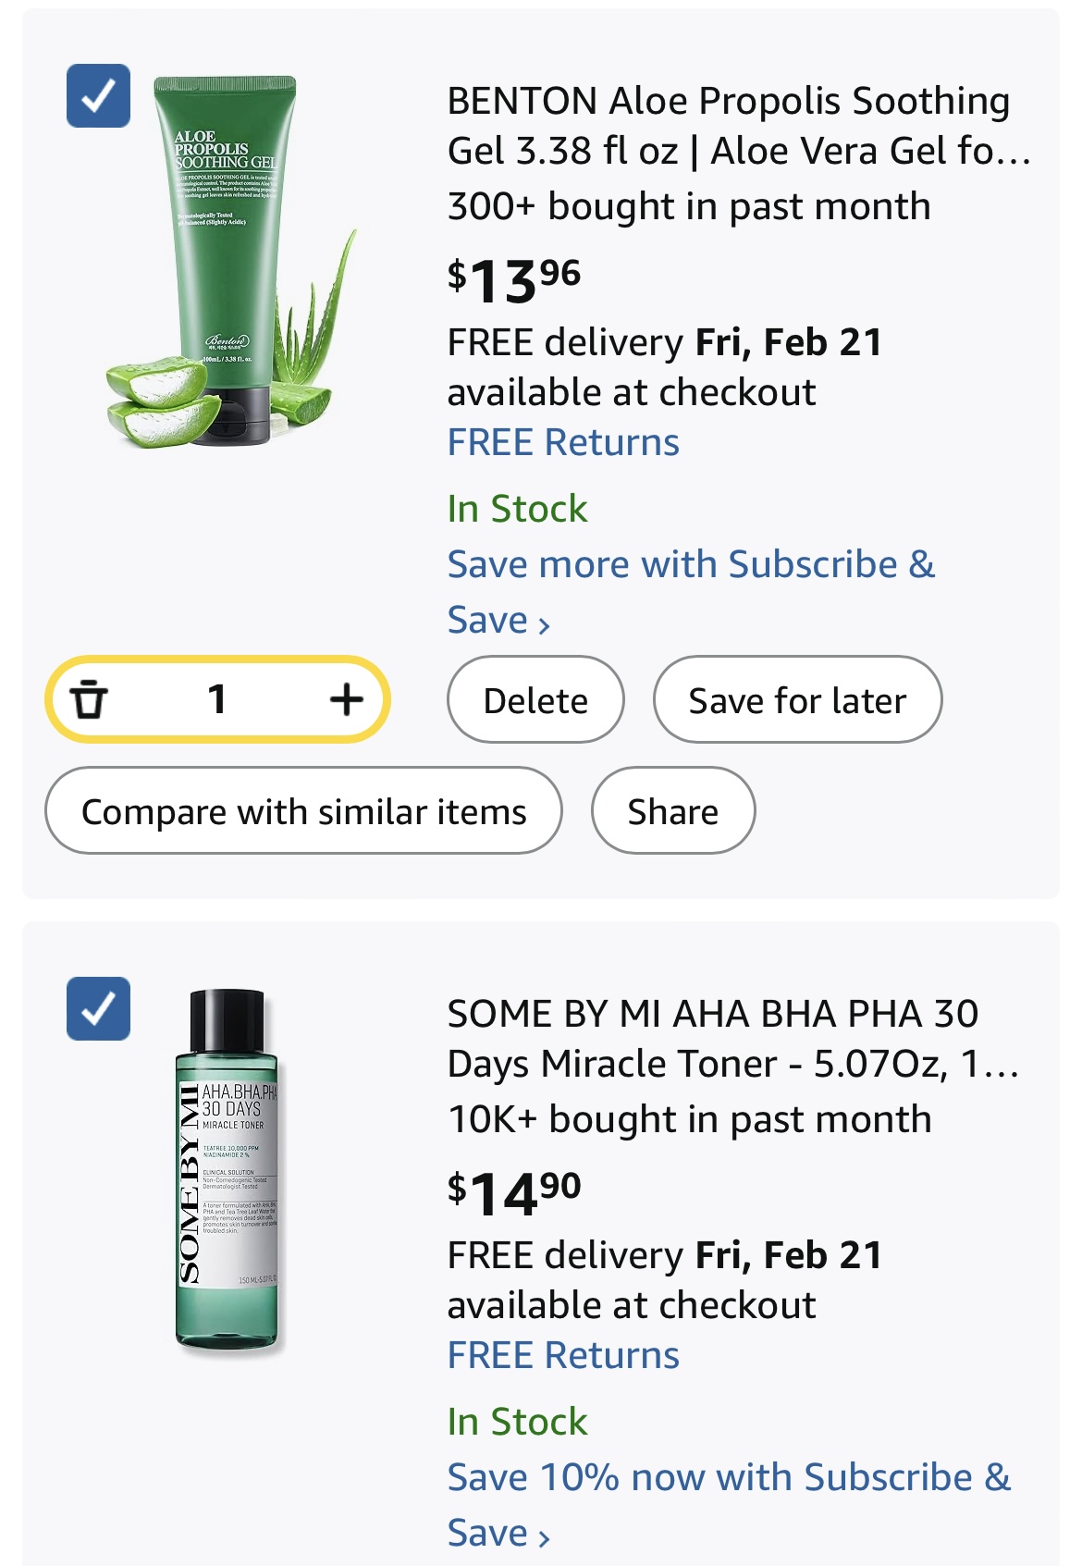Image resolution: width=1082 pixels, height=1566 pixels.
Task: Open SOME BY MI Miracle Toner title
Action: click(732, 1039)
